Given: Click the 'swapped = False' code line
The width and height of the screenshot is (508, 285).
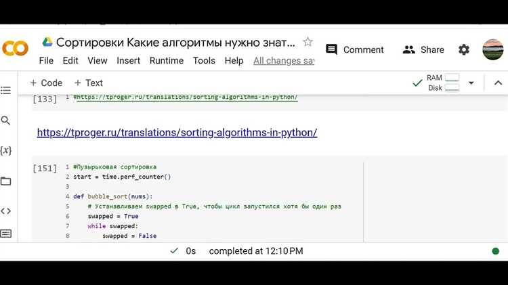Looking at the screenshot, I should click(129, 236).
